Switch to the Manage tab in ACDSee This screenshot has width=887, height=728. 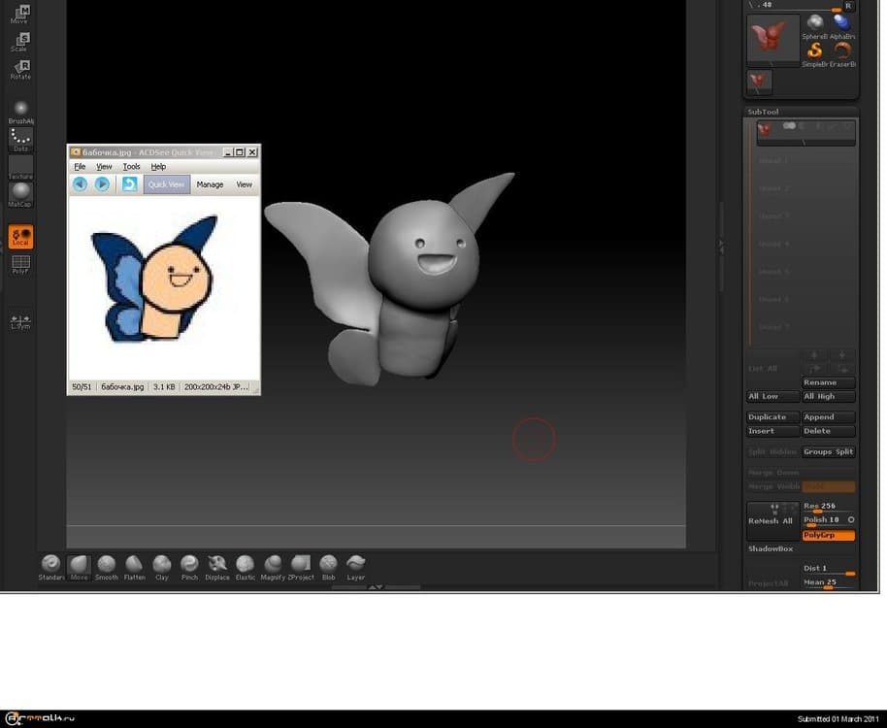click(210, 183)
